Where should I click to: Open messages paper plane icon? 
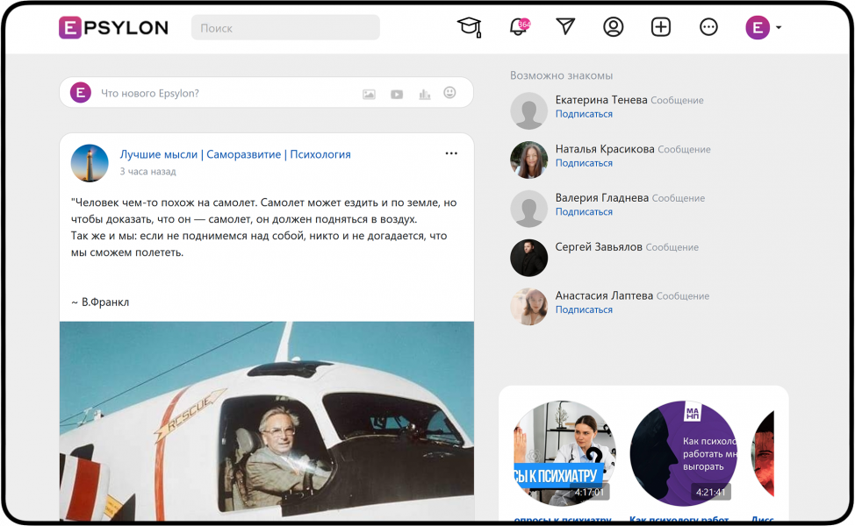pos(565,26)
